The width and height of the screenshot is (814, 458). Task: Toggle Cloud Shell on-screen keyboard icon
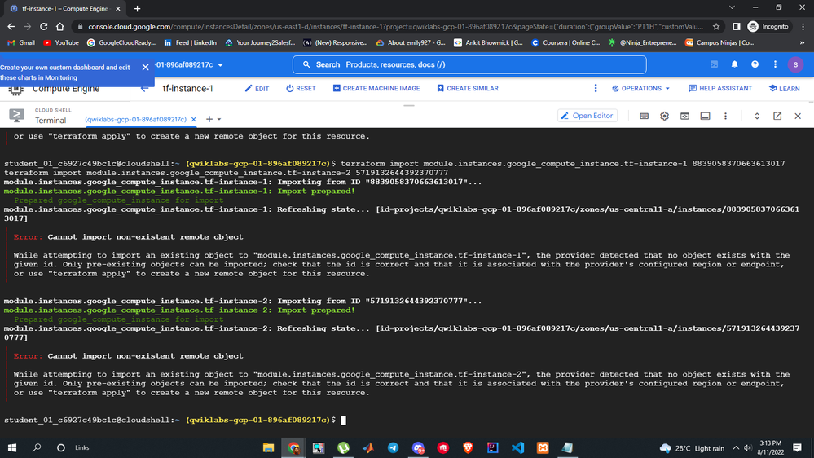pos(644,116)
